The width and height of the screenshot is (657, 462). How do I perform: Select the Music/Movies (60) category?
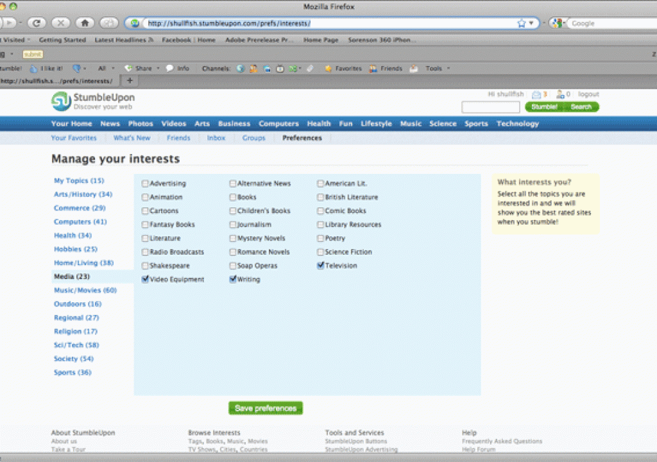(x=85, y=290)
